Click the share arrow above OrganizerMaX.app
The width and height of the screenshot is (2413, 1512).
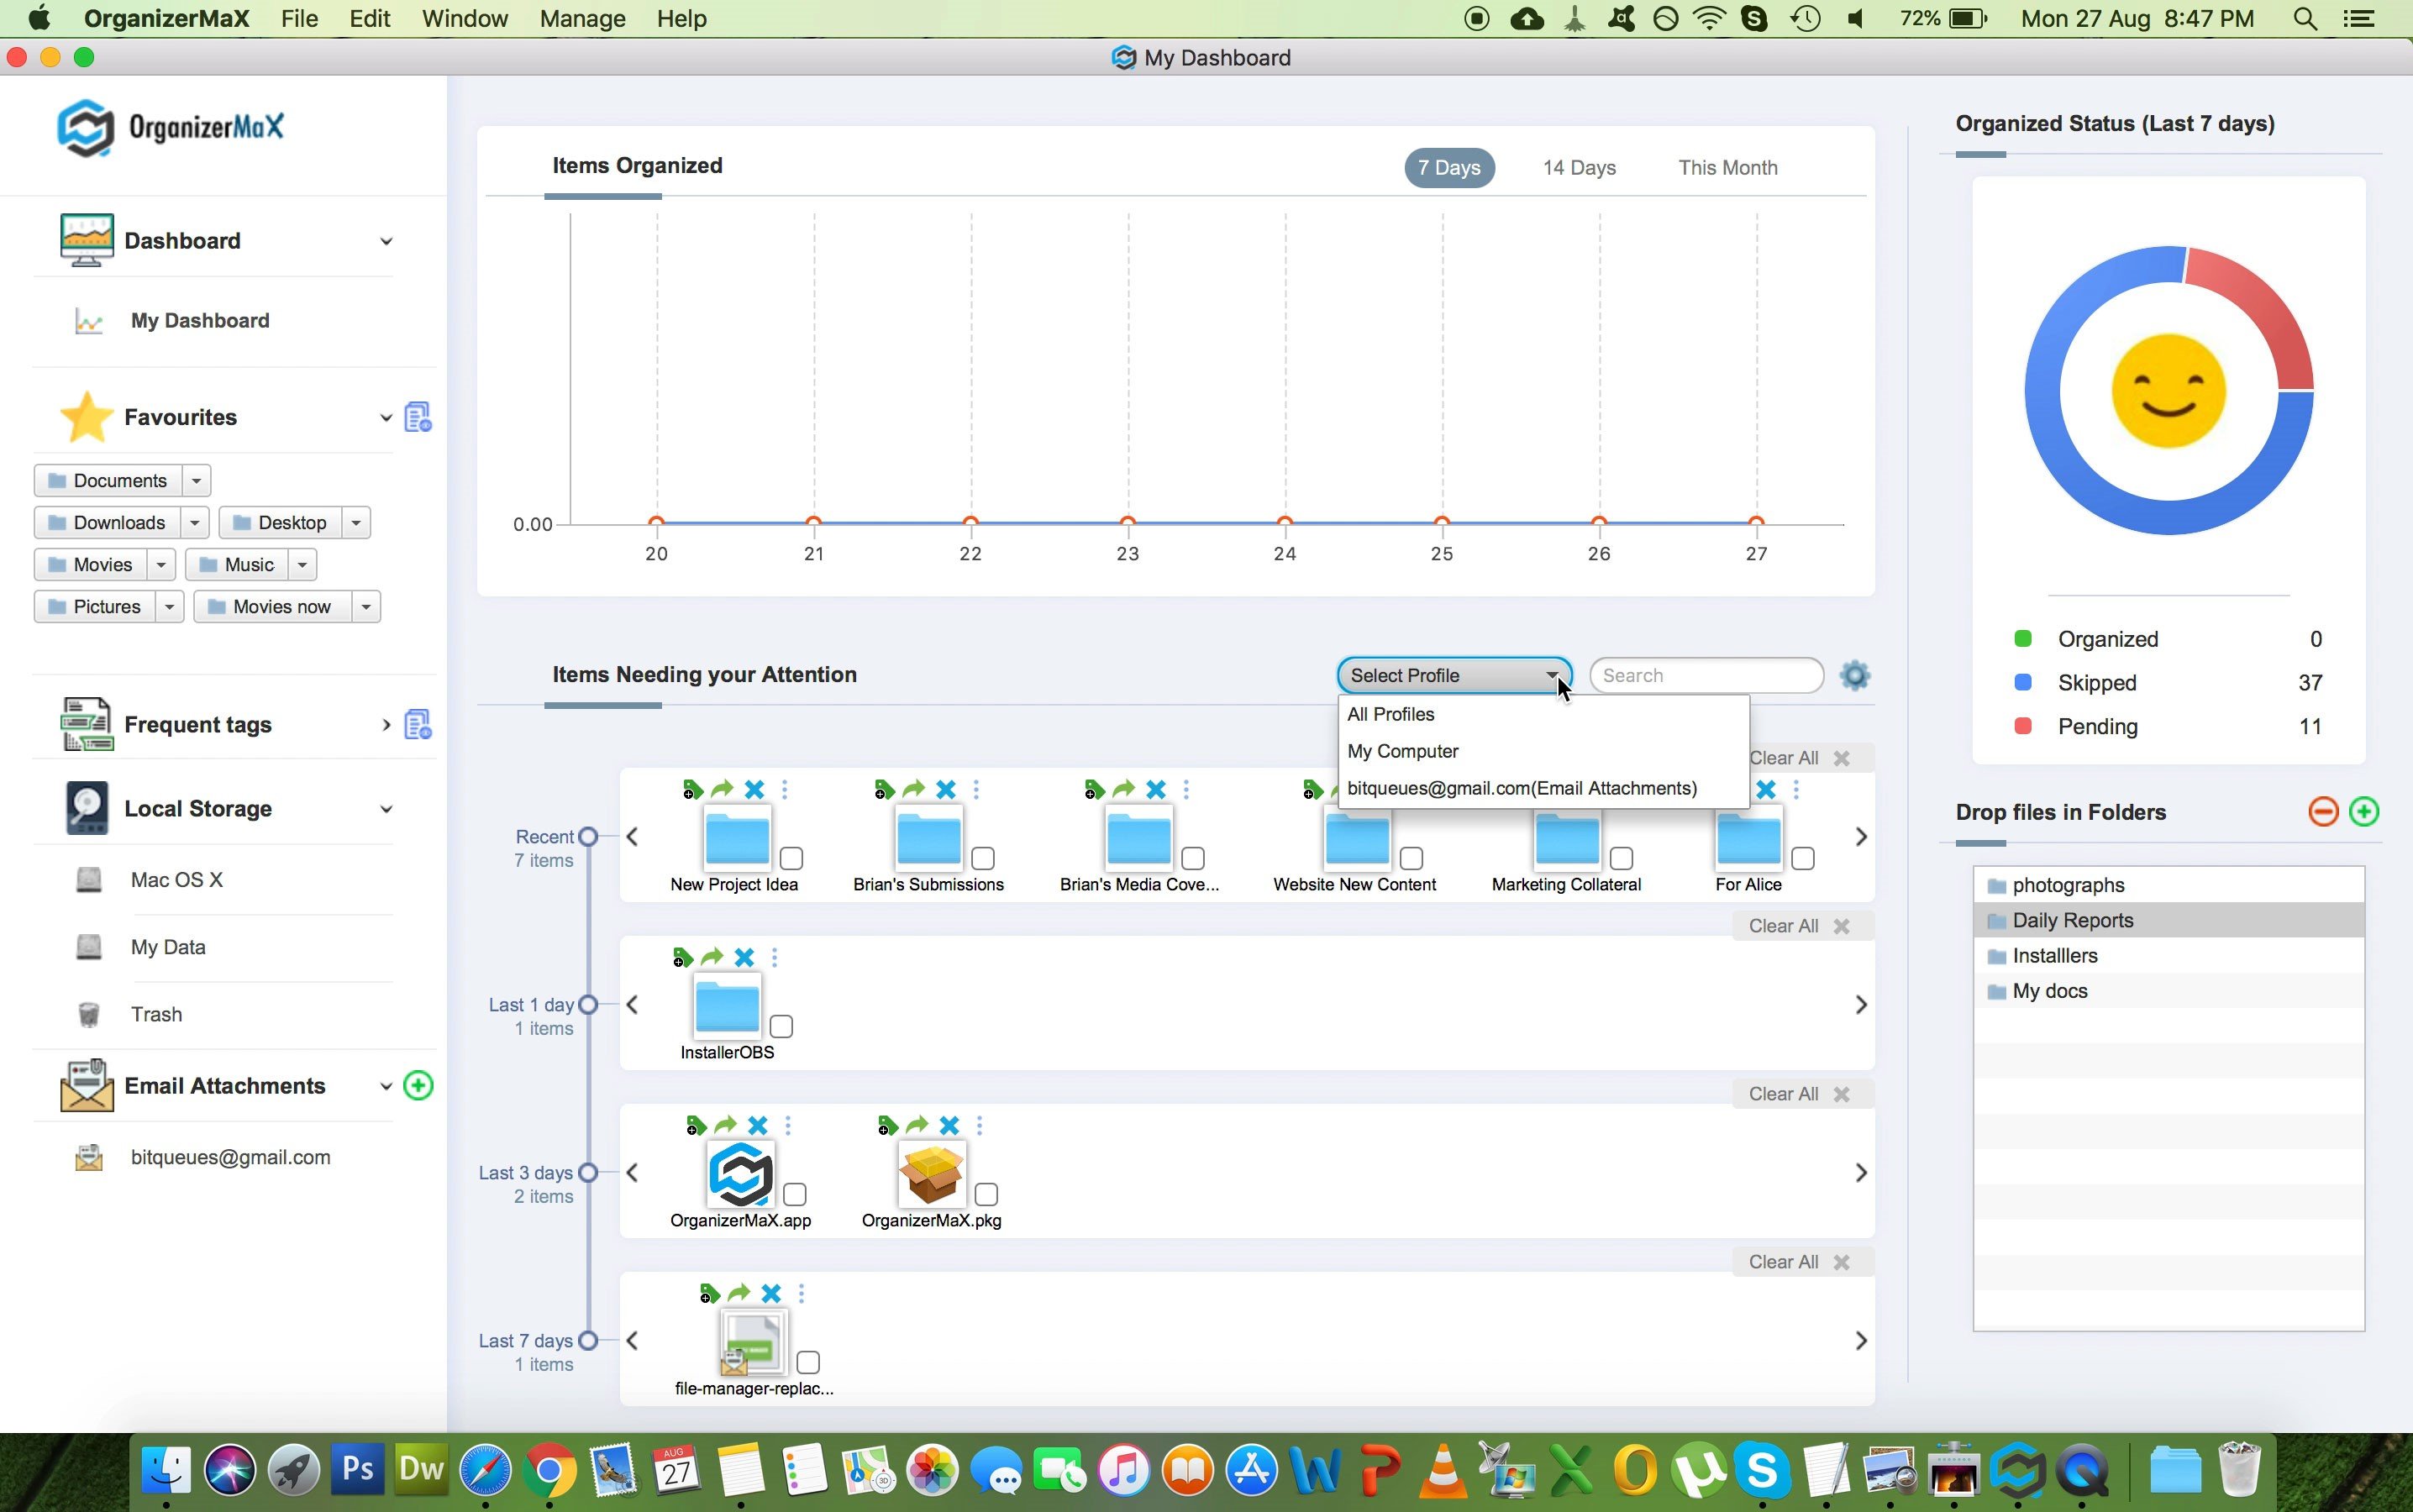[725, 1125]
